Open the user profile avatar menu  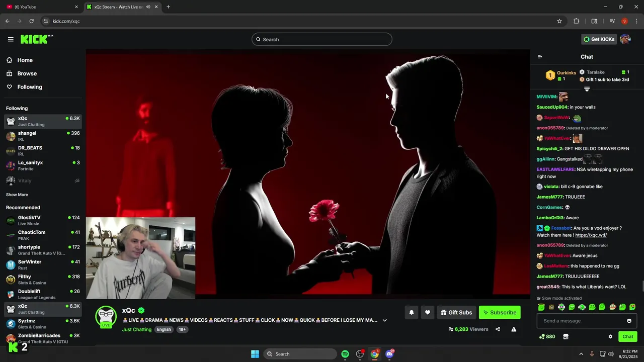tap(625, 39)
